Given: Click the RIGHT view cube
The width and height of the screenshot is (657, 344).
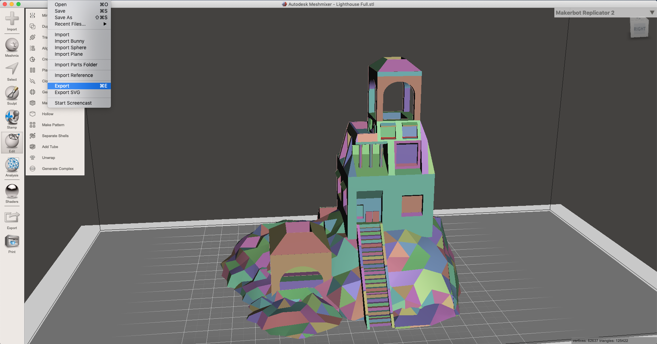Looking at the screenshot, I should click(639, 29).
